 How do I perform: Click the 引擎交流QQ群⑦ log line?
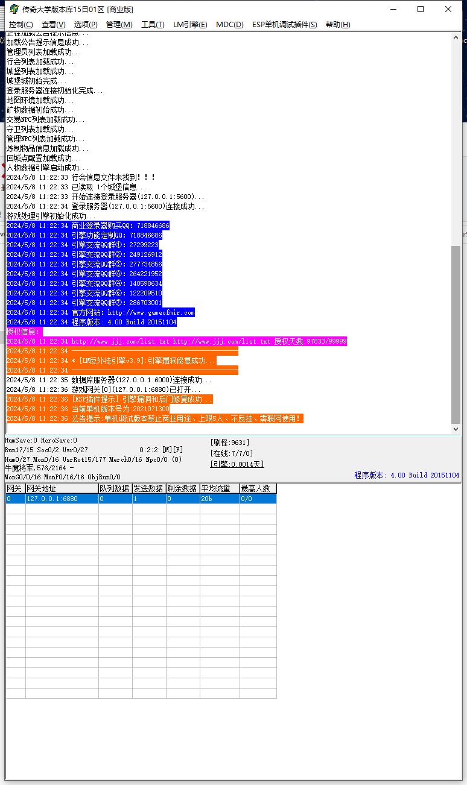tap(84, 303)
